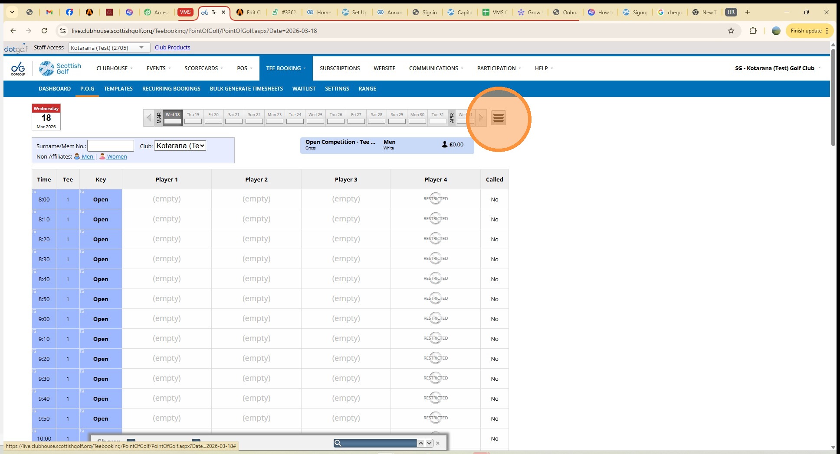Open the browser extensions puzzle icon
Image resolution: width=840 pixels, height=454 pixels.
753,31
